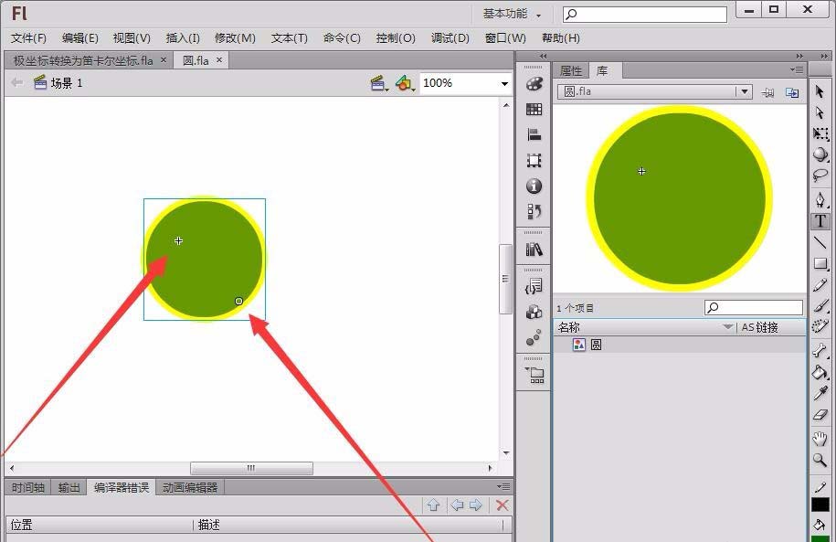Pick the Lasso tool
The image size is (836, 542).
point(820,176)
